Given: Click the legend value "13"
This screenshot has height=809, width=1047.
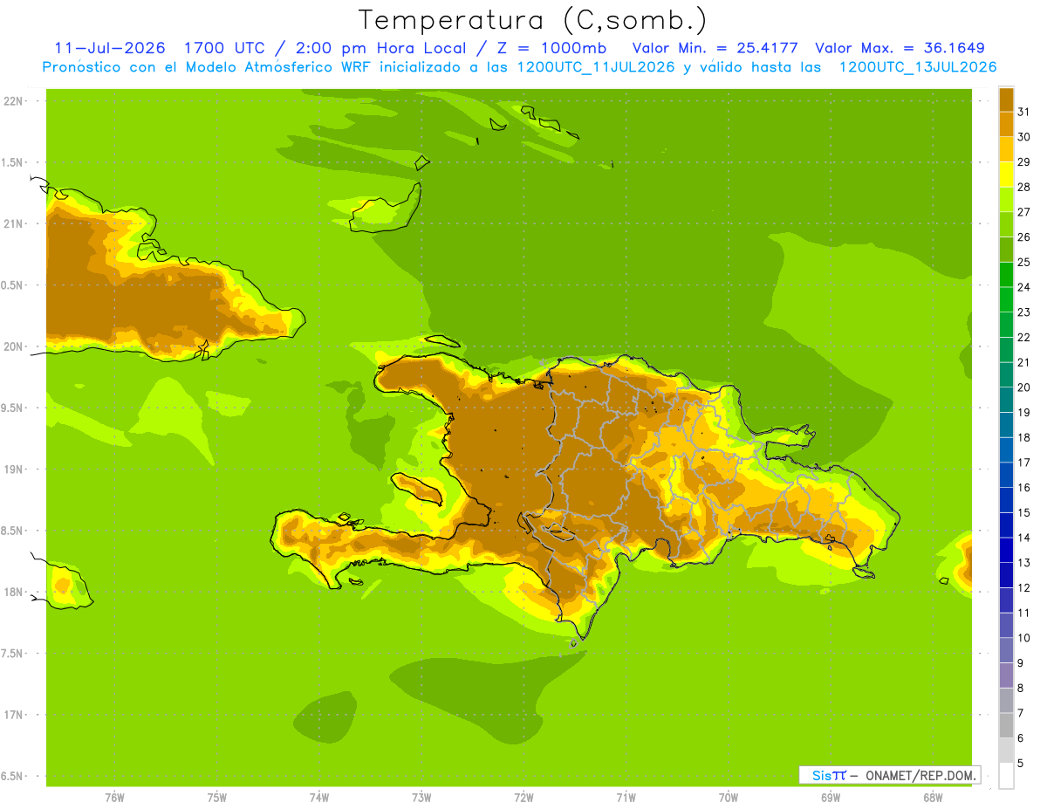Looking at the screenshot, I should coord(1024,563).
